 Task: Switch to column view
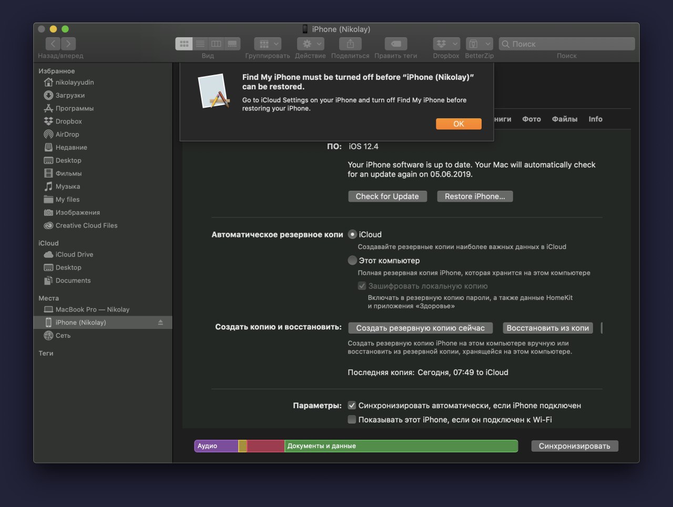tap(216, 44)
